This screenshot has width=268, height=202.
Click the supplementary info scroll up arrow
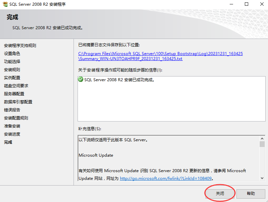[x=262, y=138]
